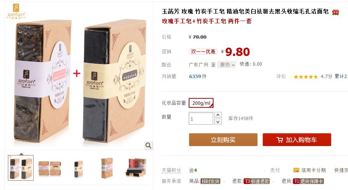Click the 加入购物车 add to cart button
Screen dimensions: 348x190
click(x=297, y=140)
